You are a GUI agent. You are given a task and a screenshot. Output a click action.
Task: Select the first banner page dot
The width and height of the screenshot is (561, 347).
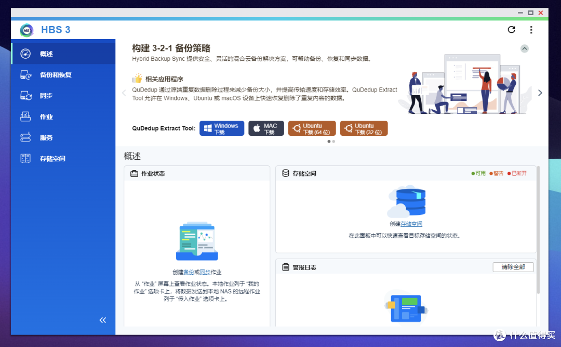click(329, 142)
